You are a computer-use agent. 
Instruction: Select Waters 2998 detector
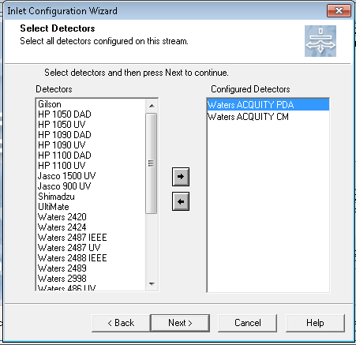[91, 279]
